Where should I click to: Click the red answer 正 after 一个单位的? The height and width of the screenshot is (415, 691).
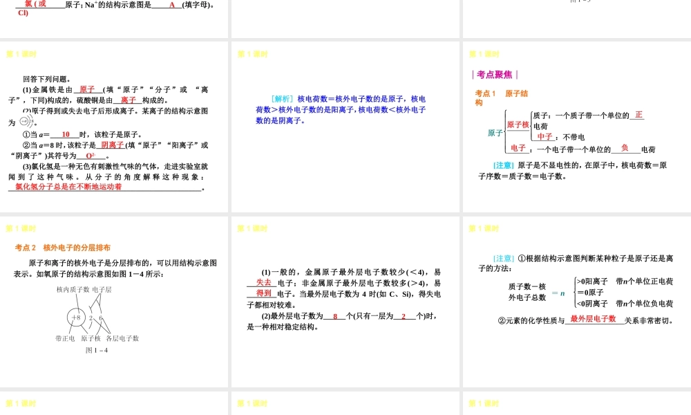pyautogui.click(x=639, y=115)
